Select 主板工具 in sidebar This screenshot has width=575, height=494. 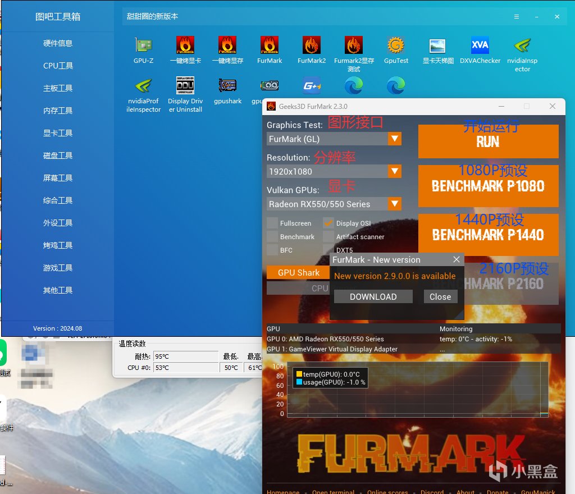58,88
